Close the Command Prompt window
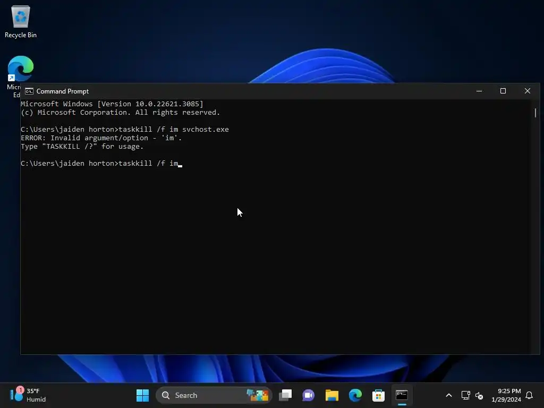 click(528, 91)
